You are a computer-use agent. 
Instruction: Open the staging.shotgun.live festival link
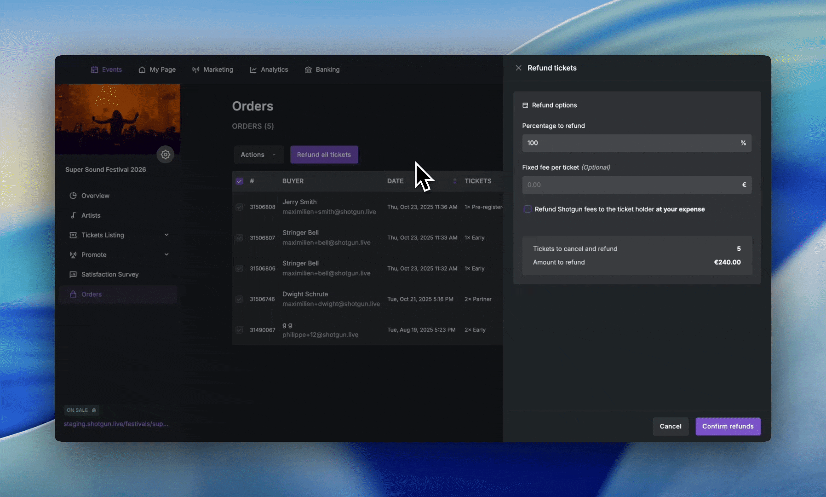pyautogui.click(x=116, y=424)
